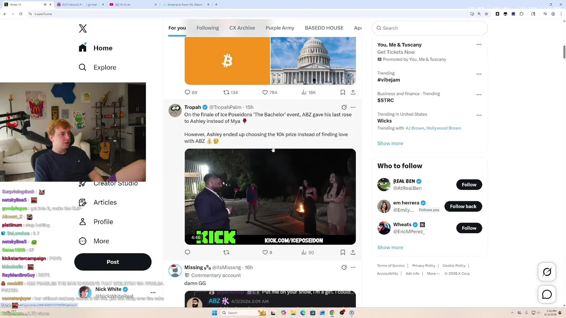Image resolution: width=566 pixels, height=318 pixels.
Task: Follow Wheats
Action: coord(469,228)
